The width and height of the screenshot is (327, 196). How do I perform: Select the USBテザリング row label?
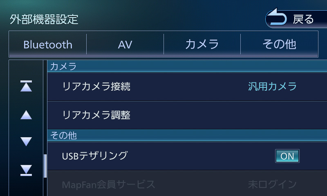95,156
